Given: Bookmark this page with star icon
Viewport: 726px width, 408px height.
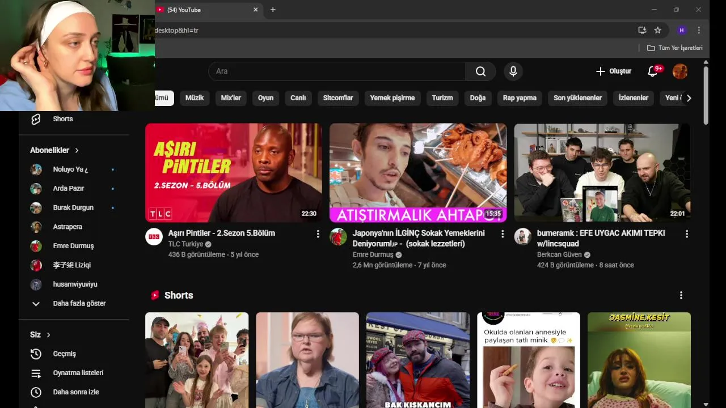Looking at the screenshot, I should pyautogui.click(x=657, y=30).
